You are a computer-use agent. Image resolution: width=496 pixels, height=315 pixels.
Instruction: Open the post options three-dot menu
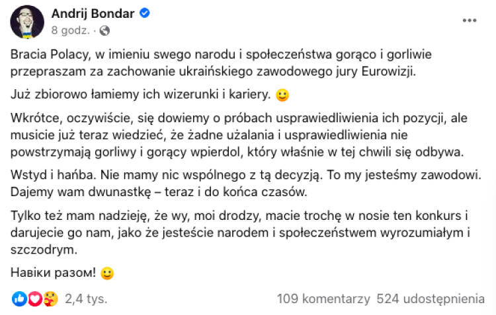pos(470,20)
